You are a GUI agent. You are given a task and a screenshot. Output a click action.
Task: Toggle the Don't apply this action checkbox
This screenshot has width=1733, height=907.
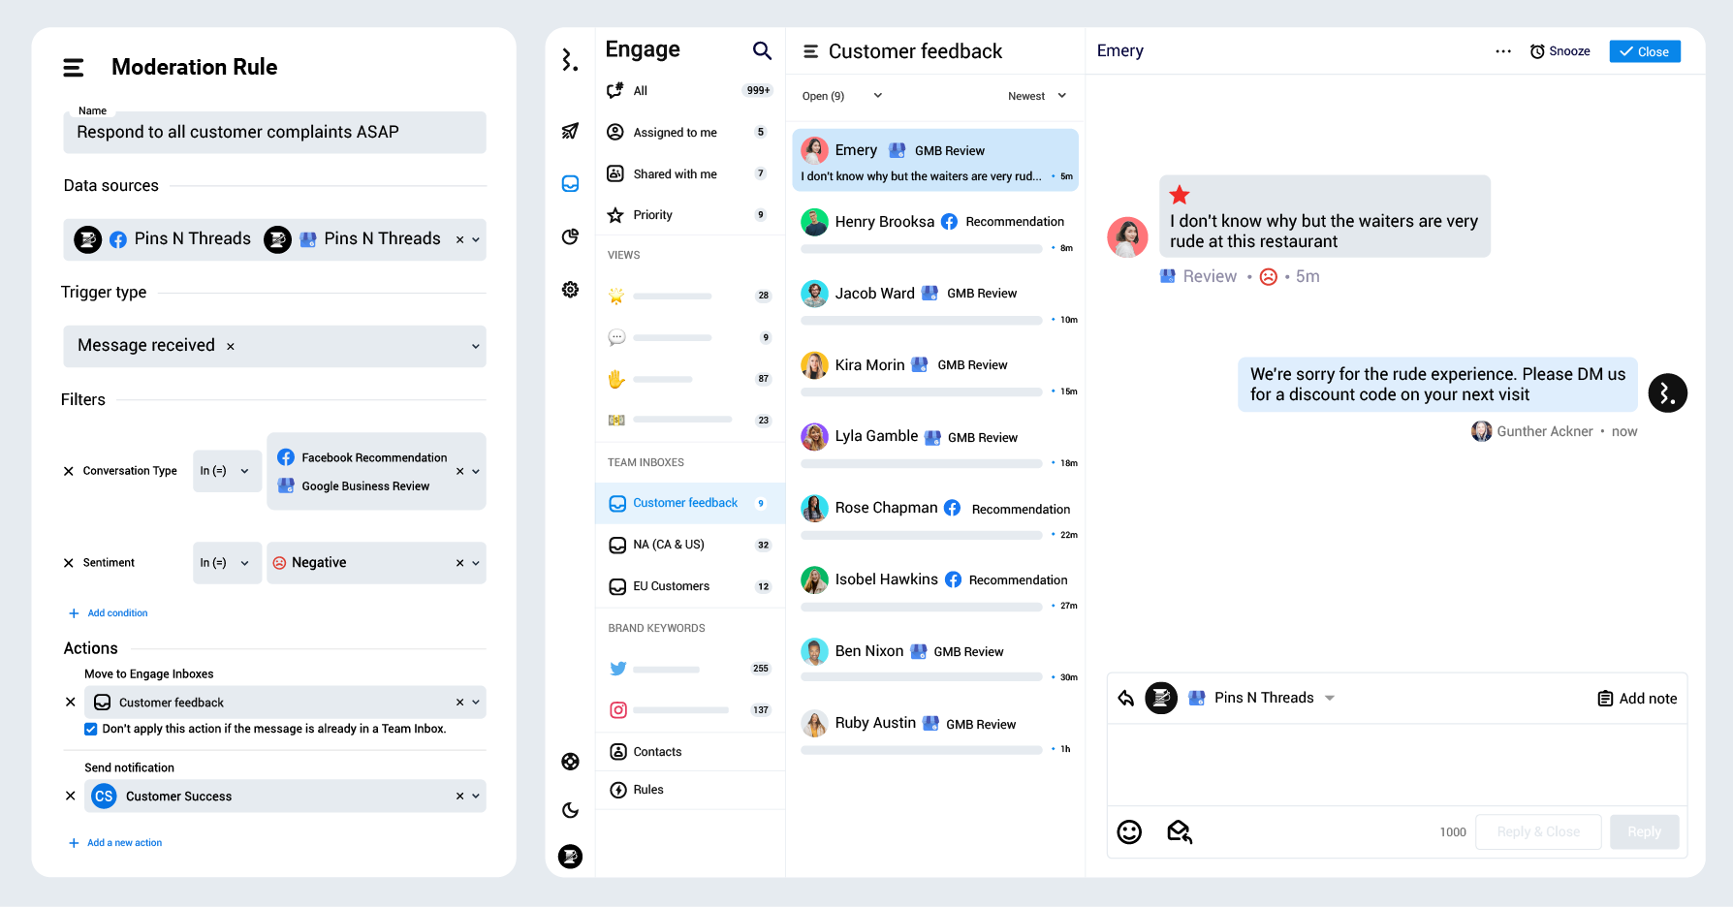pos(91,729)
